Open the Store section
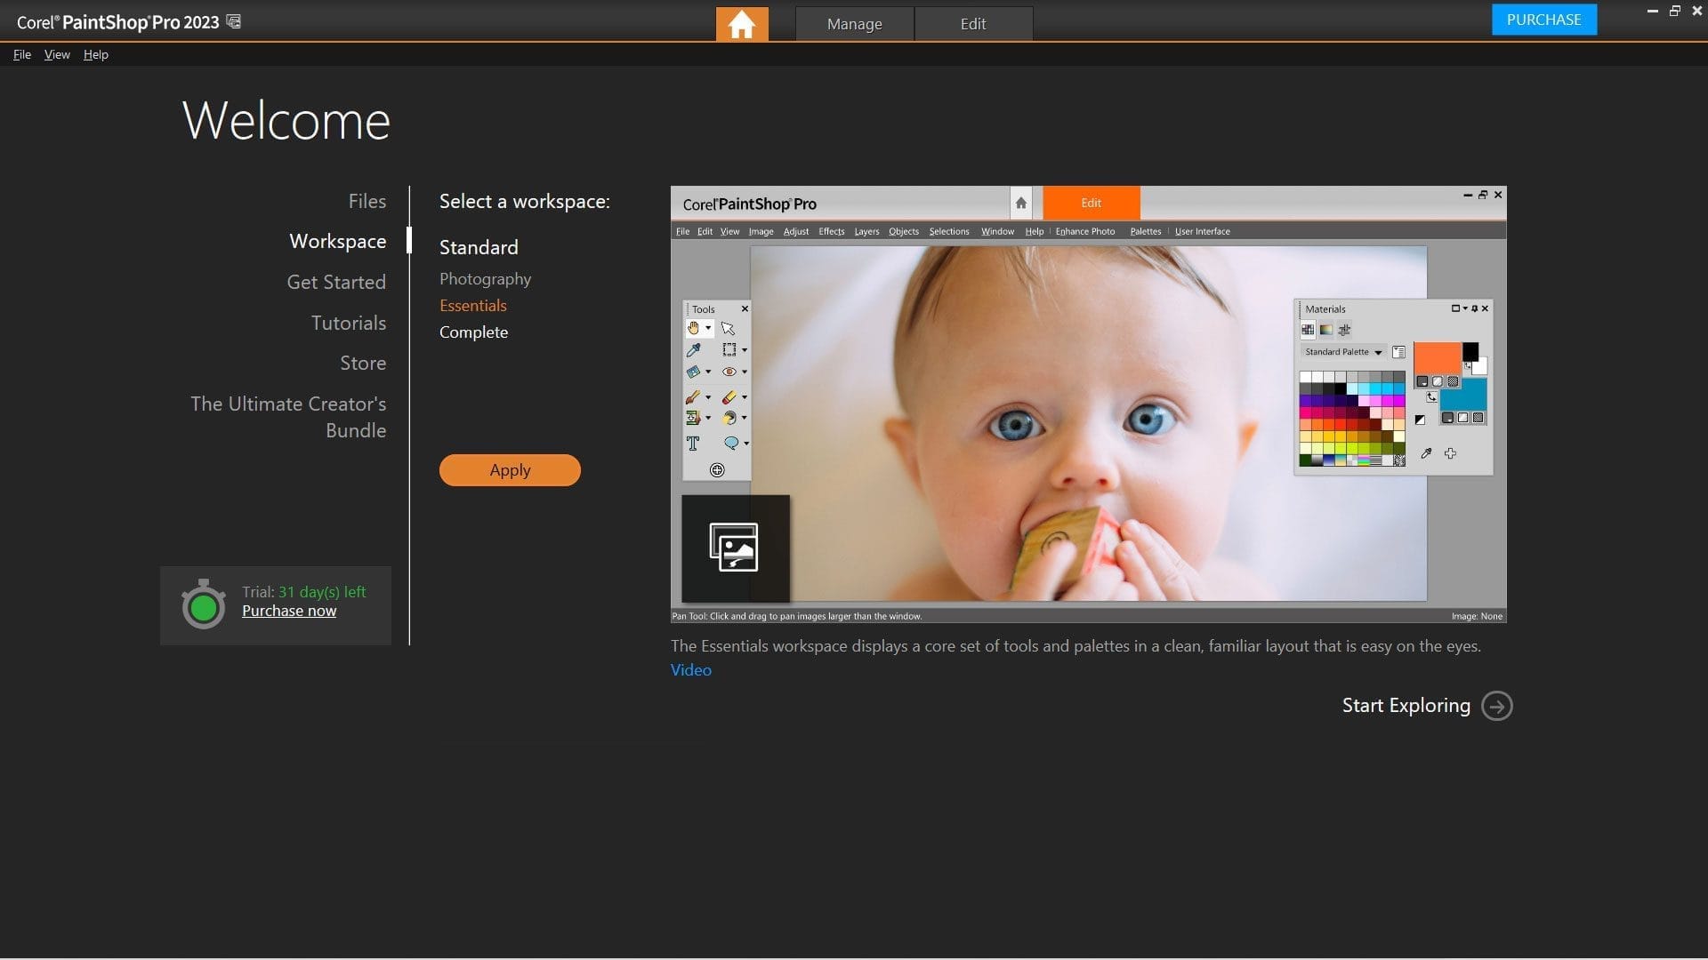 pos(363,363)
